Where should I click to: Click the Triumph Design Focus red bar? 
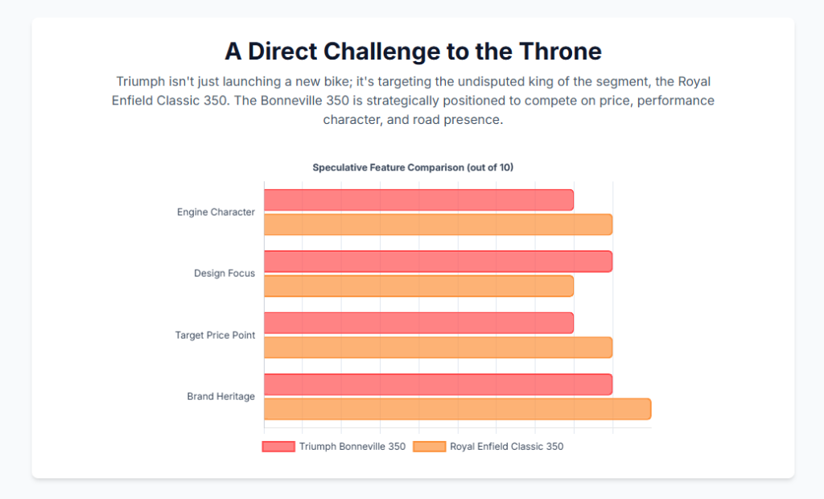pyautogui.click(x=438, y=262)
